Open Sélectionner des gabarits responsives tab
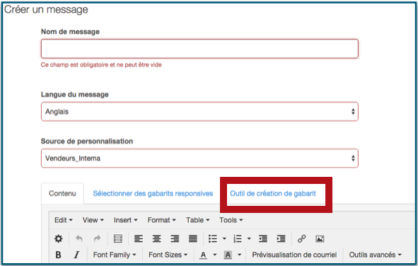418x266 pixels. tap(153, 194)
